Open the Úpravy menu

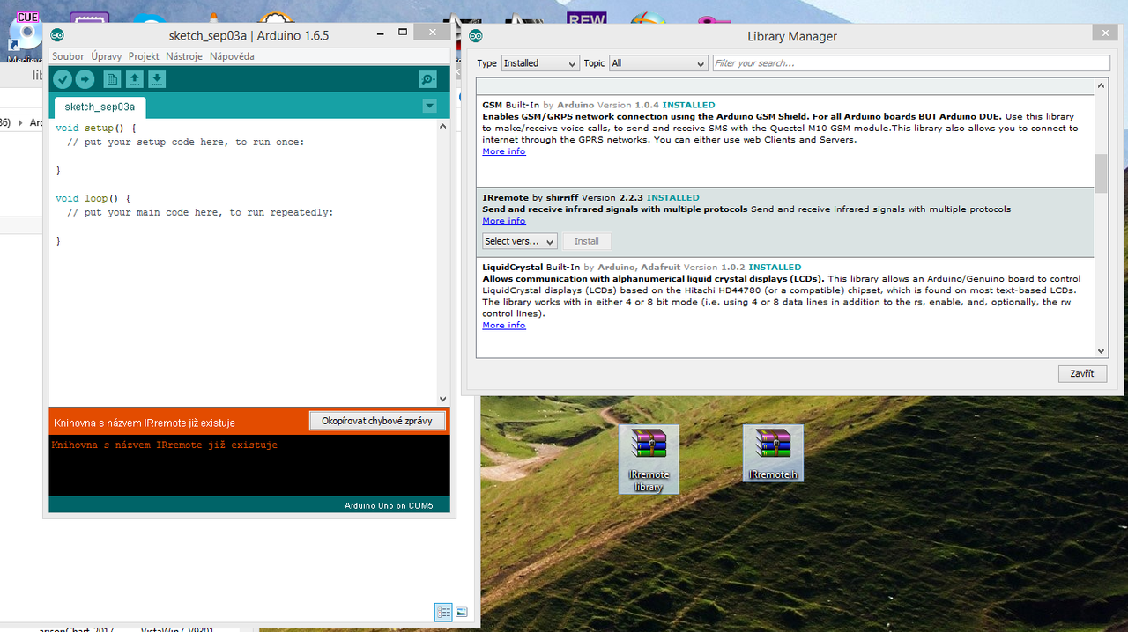pyautogui.click(x=107, y=56)
